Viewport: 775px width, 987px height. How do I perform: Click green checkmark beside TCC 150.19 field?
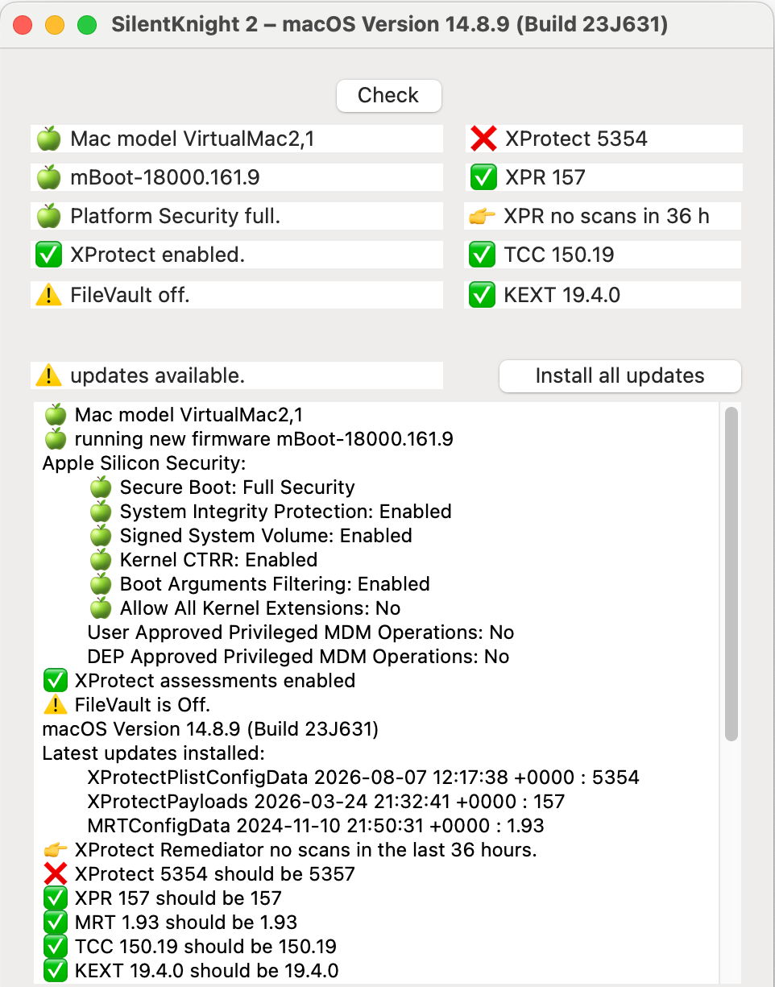pos(482,255)
